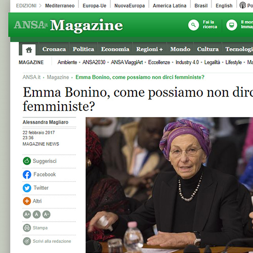The image size is (253, 253).
Task: Open the monitor image icon in header
Action: point(232,25)
